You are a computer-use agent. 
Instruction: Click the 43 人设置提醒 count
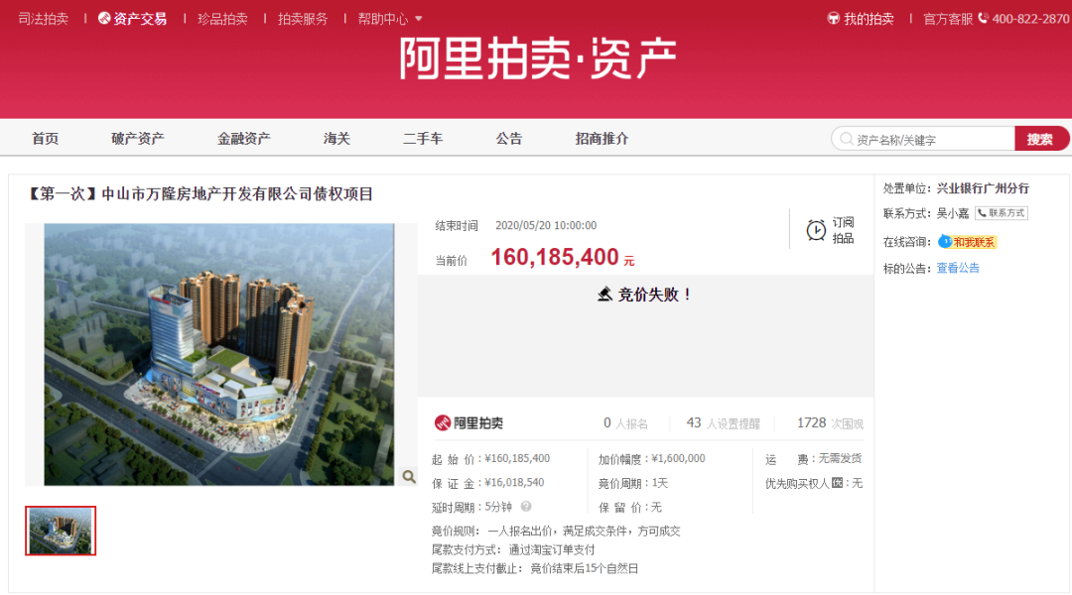click(x=724, y=423)
